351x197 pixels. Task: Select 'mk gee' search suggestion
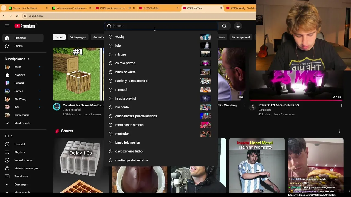(x=161, y=54)
